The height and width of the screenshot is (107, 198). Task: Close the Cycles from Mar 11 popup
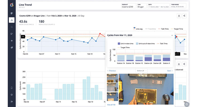click(172, 35)
